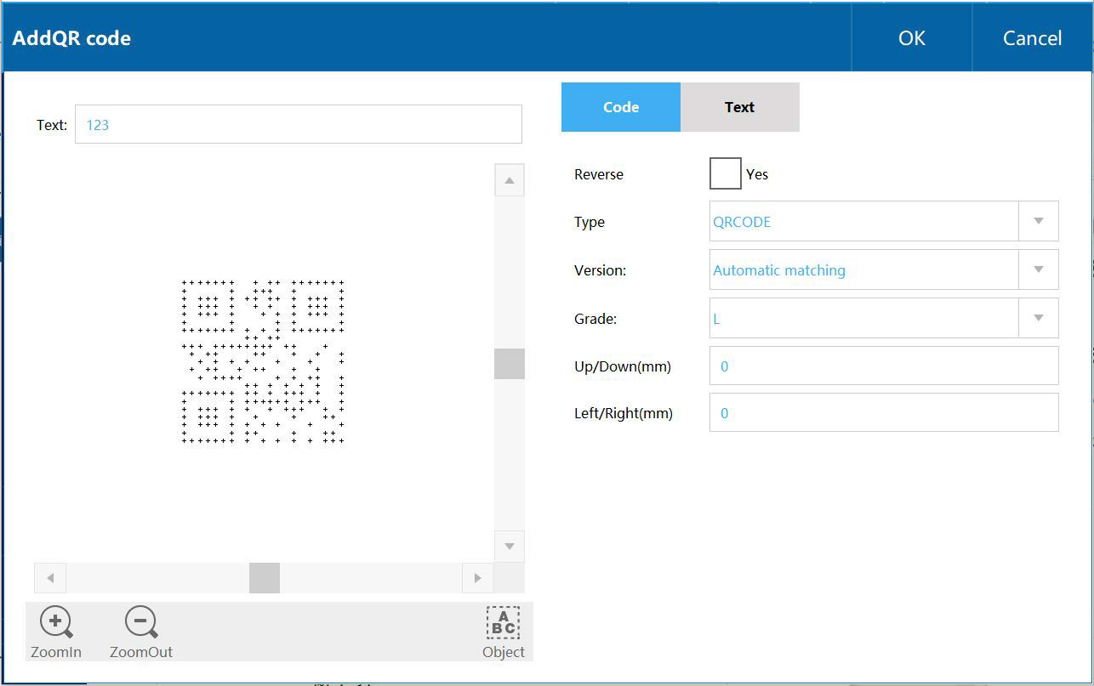This screenshot has height=686, width=1094.
Task: Click the preview scroll right arrow
Action: pyautogui.click(x=478, y=578)
